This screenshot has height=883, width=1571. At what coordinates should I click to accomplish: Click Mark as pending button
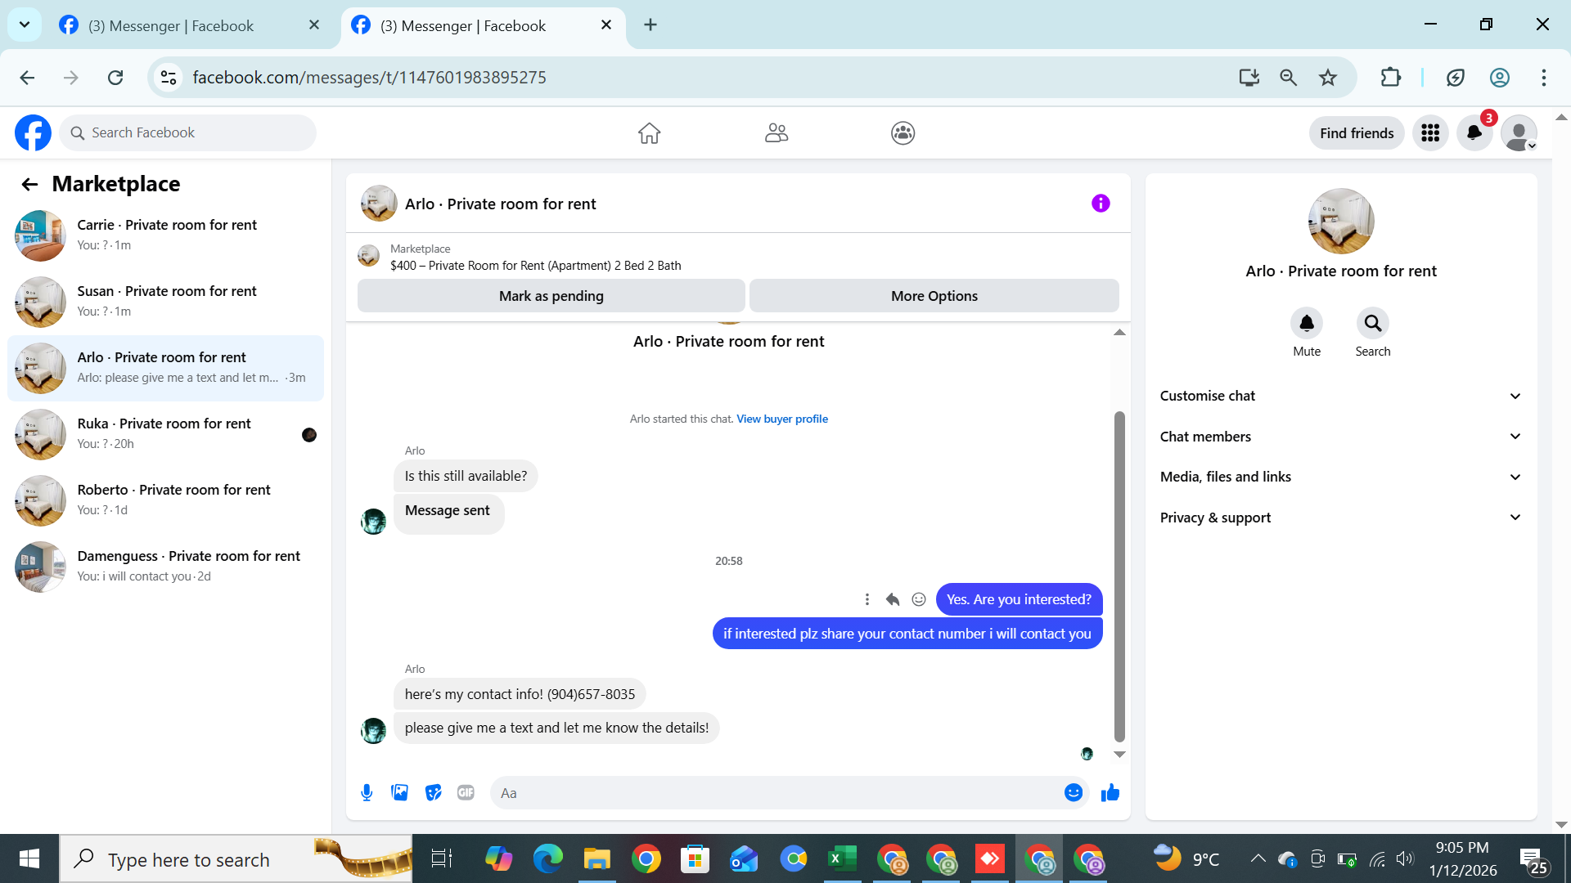point(551,296)
